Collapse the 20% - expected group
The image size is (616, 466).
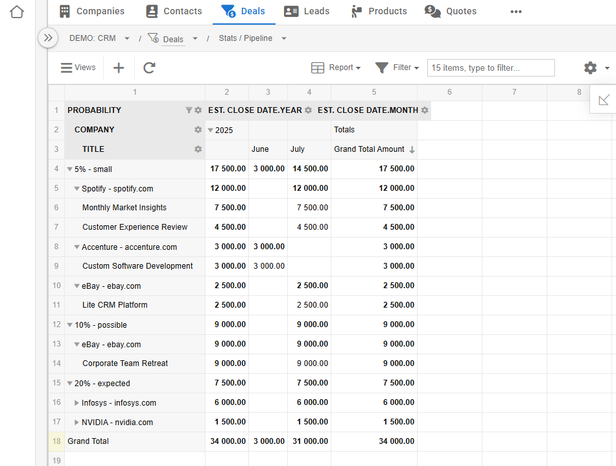pyautogui.click(x=69, y=384)
